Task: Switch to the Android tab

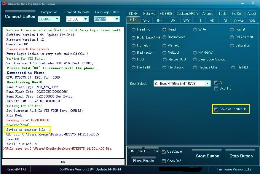Action: [x=208, y=14]
